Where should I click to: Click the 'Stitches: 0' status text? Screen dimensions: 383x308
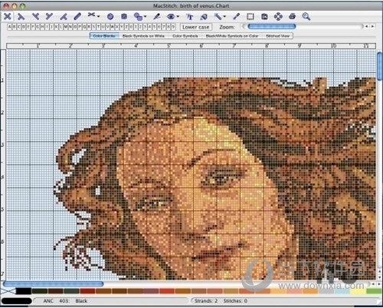(x=235, y=301)
